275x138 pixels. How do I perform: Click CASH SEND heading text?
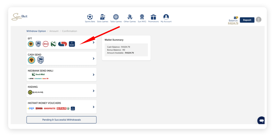[x=35, y=55]
